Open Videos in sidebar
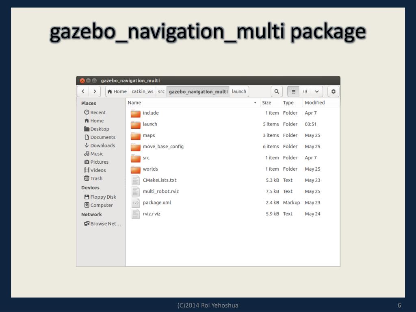416x312 pixels. pyautogui.click(x=95, y=170)
